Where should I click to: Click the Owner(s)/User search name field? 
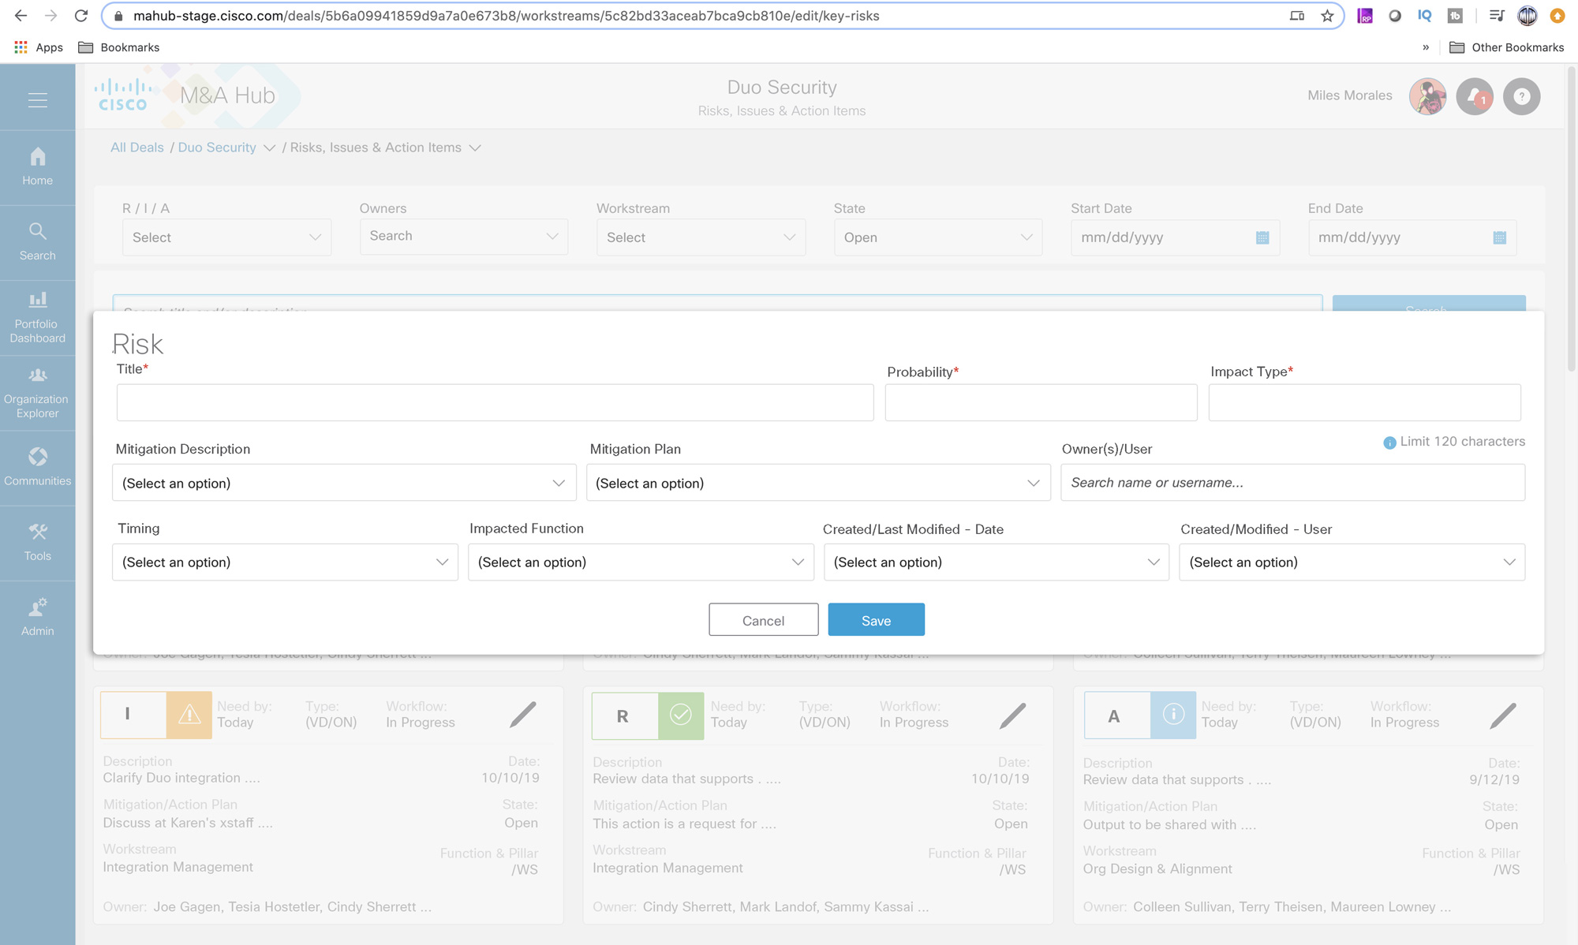click(x=1292, y=483)
